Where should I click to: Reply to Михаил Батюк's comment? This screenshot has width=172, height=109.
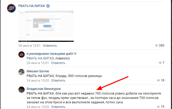(x=58, y=81)
